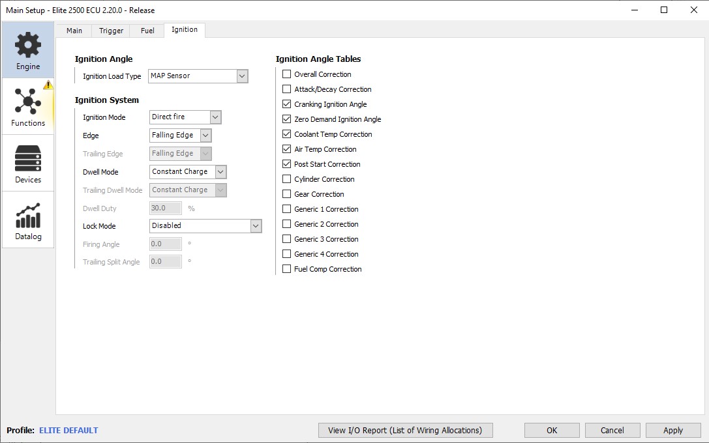
Task: Switch to the Trigger tab
Action: click(112, 31)
